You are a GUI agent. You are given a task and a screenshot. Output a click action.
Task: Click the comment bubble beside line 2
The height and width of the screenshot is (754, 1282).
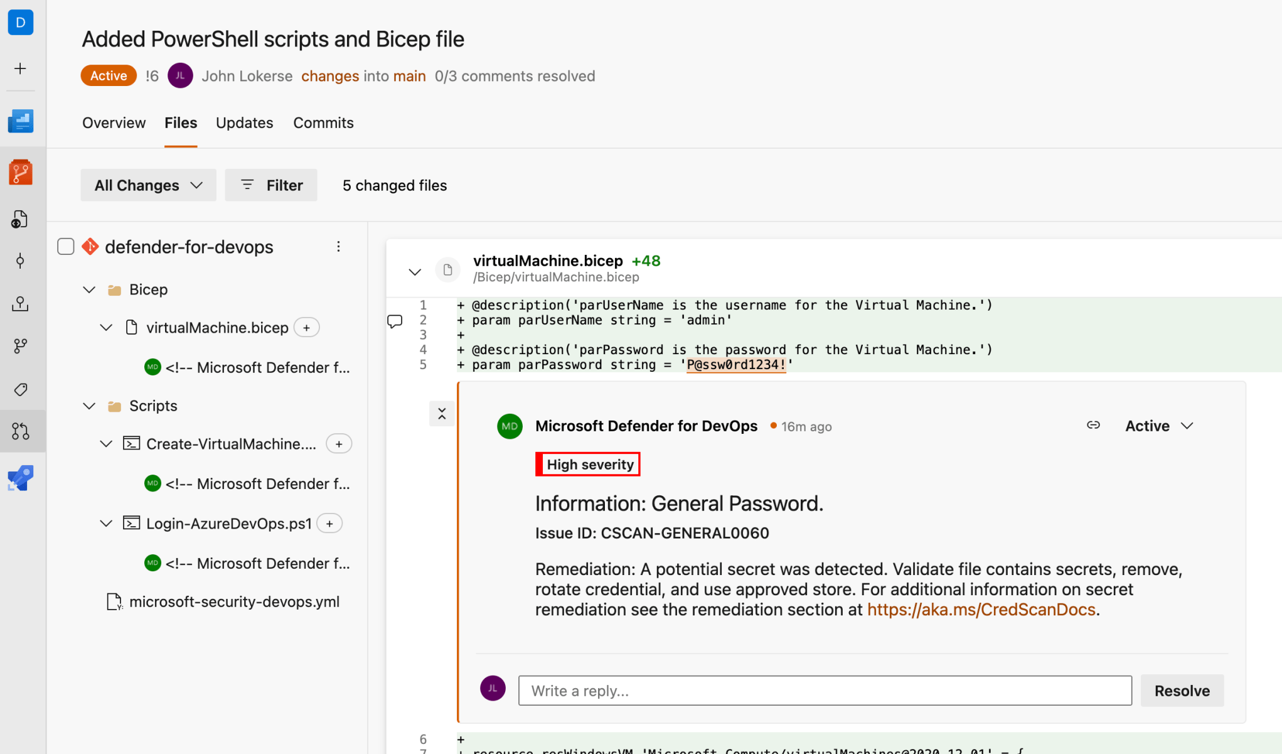point(395,321)
